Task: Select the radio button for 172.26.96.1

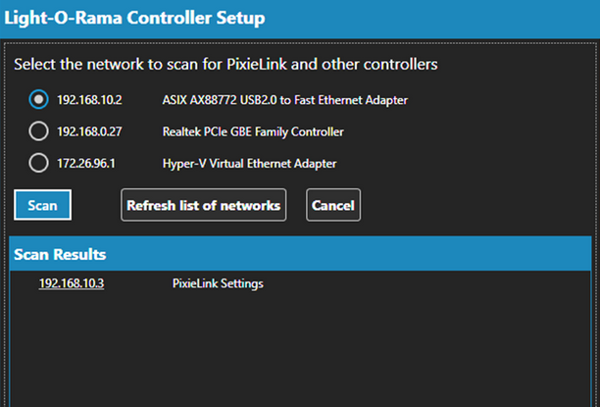Action: pyautogui.click(x=39, y=163)
